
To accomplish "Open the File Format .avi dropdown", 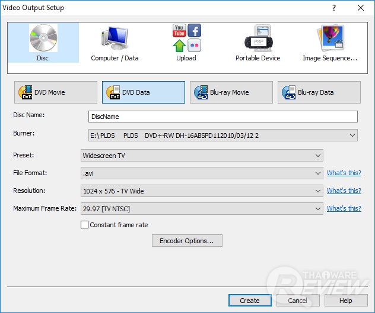I will click(202, 173).
